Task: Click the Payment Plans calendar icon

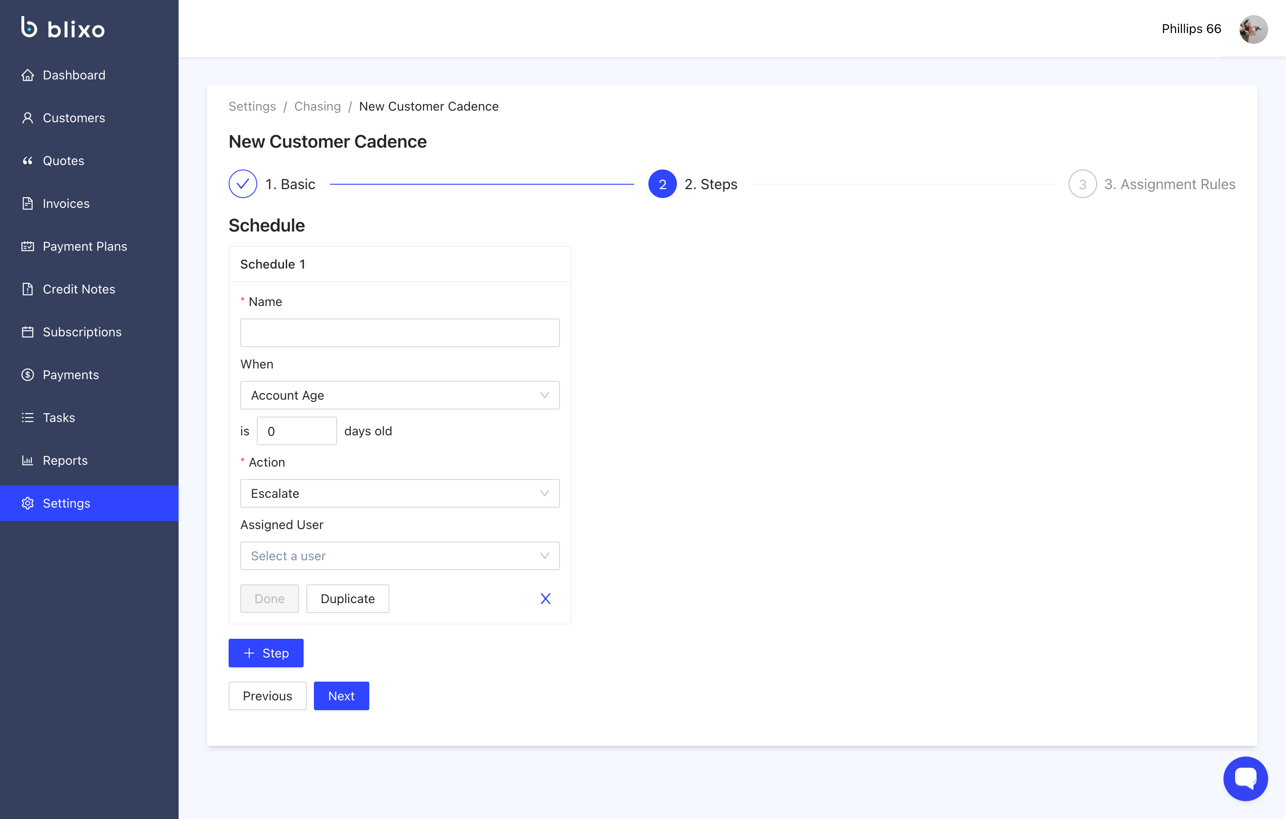Action: coord(28,247)
